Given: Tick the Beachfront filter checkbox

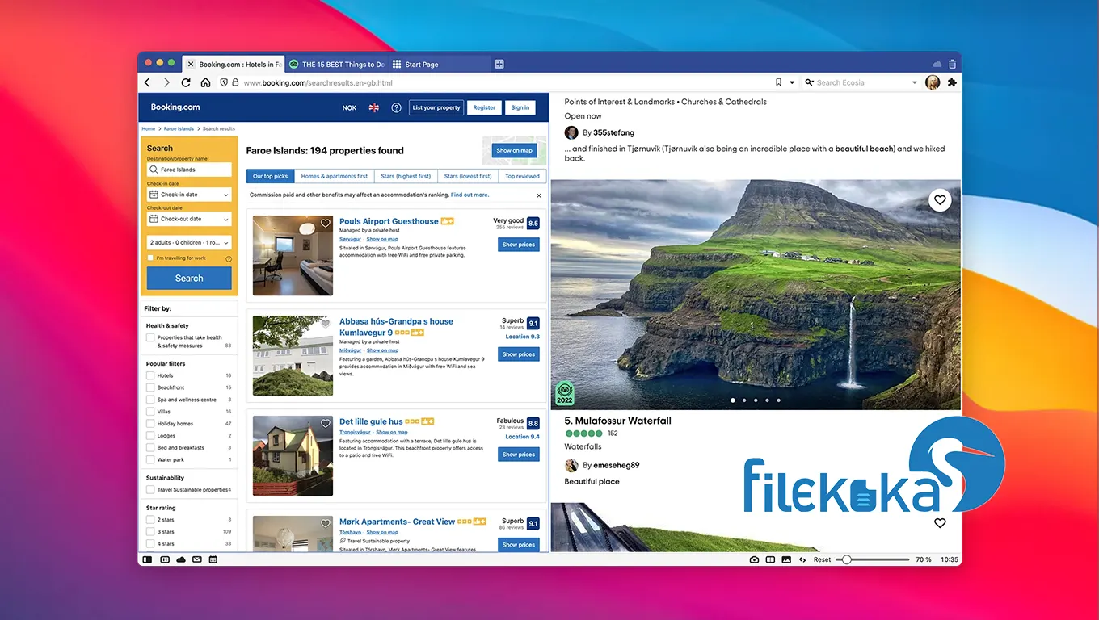Looking at the screenshot, I should 150,387.
